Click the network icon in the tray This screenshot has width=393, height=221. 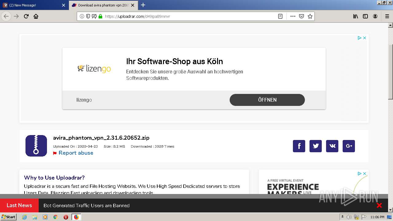(x=356, y=217)
